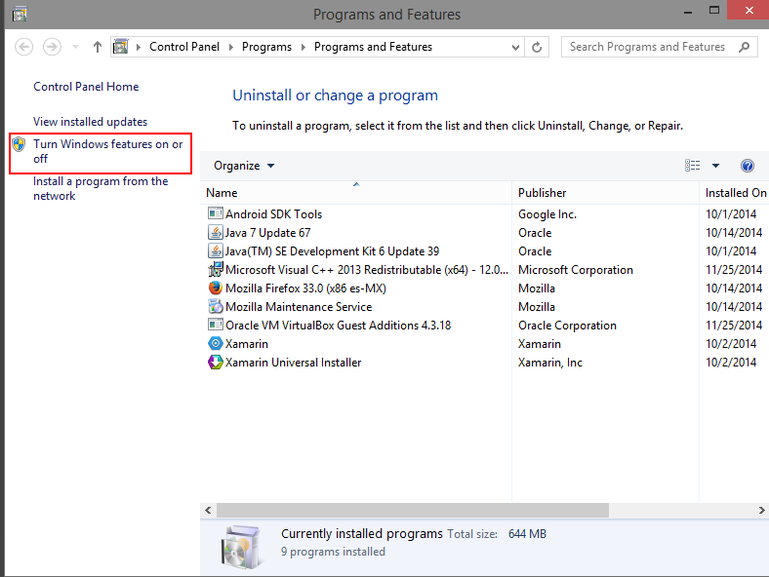This screenshot has height=577, width=769.
Task: Expand arrow before Control Panel breadcrumb
Action: click(139, 47)
